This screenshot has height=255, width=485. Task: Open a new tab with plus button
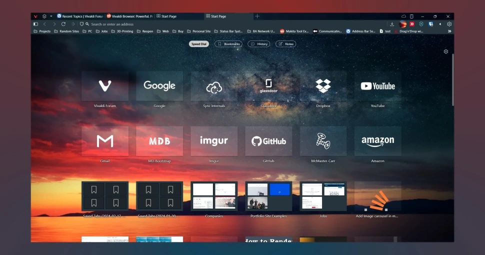[257, 16]
